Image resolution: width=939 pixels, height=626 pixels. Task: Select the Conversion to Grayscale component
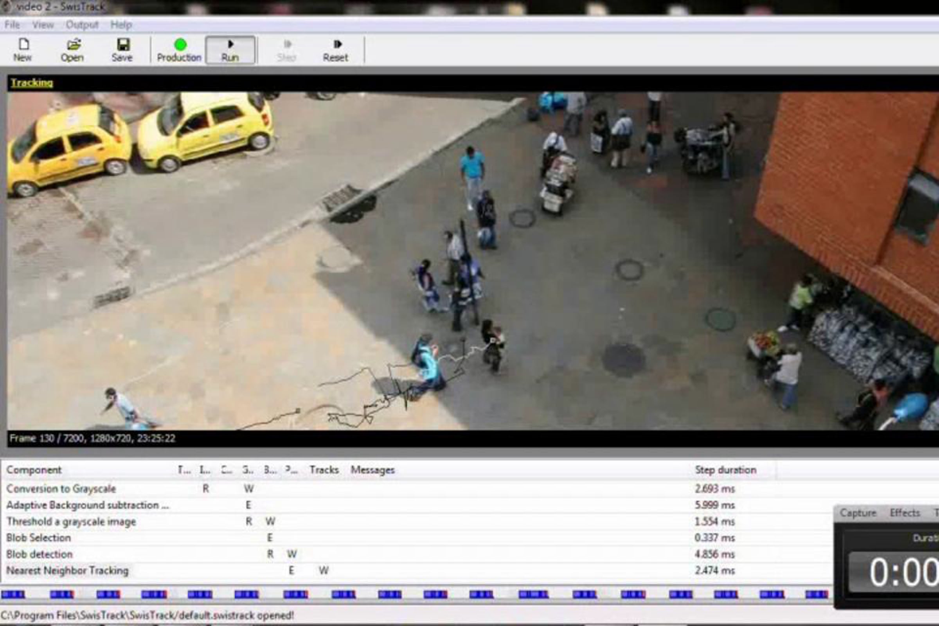pyautogui.click(x=61, y=489)
